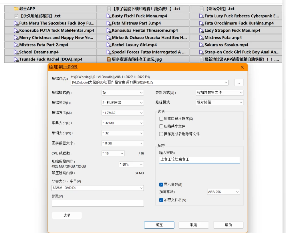The image size is (286, 233).
Task: Click the 【来了就能下载和观看!纯免费!】.txt file icon
Action: click(109, 9)
